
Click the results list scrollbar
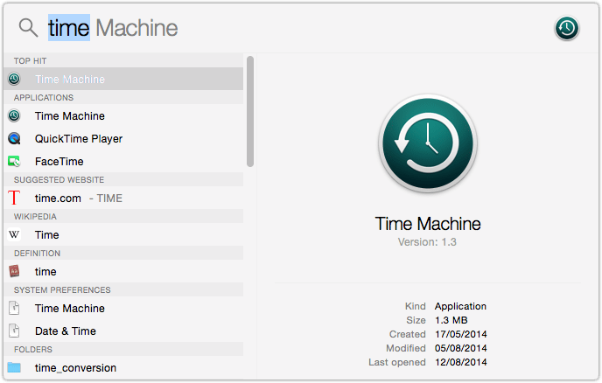coord(250,111)
